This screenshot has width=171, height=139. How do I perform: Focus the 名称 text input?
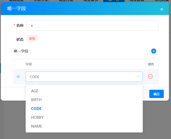click(92, 25)
